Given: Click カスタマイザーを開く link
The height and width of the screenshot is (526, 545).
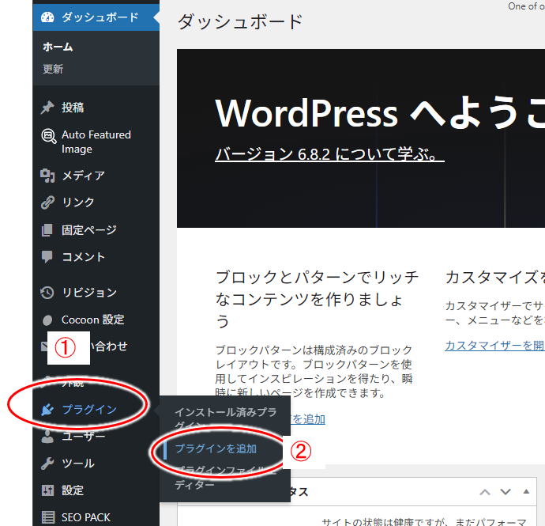Looking at the screenshot, I should coord(495,346).
